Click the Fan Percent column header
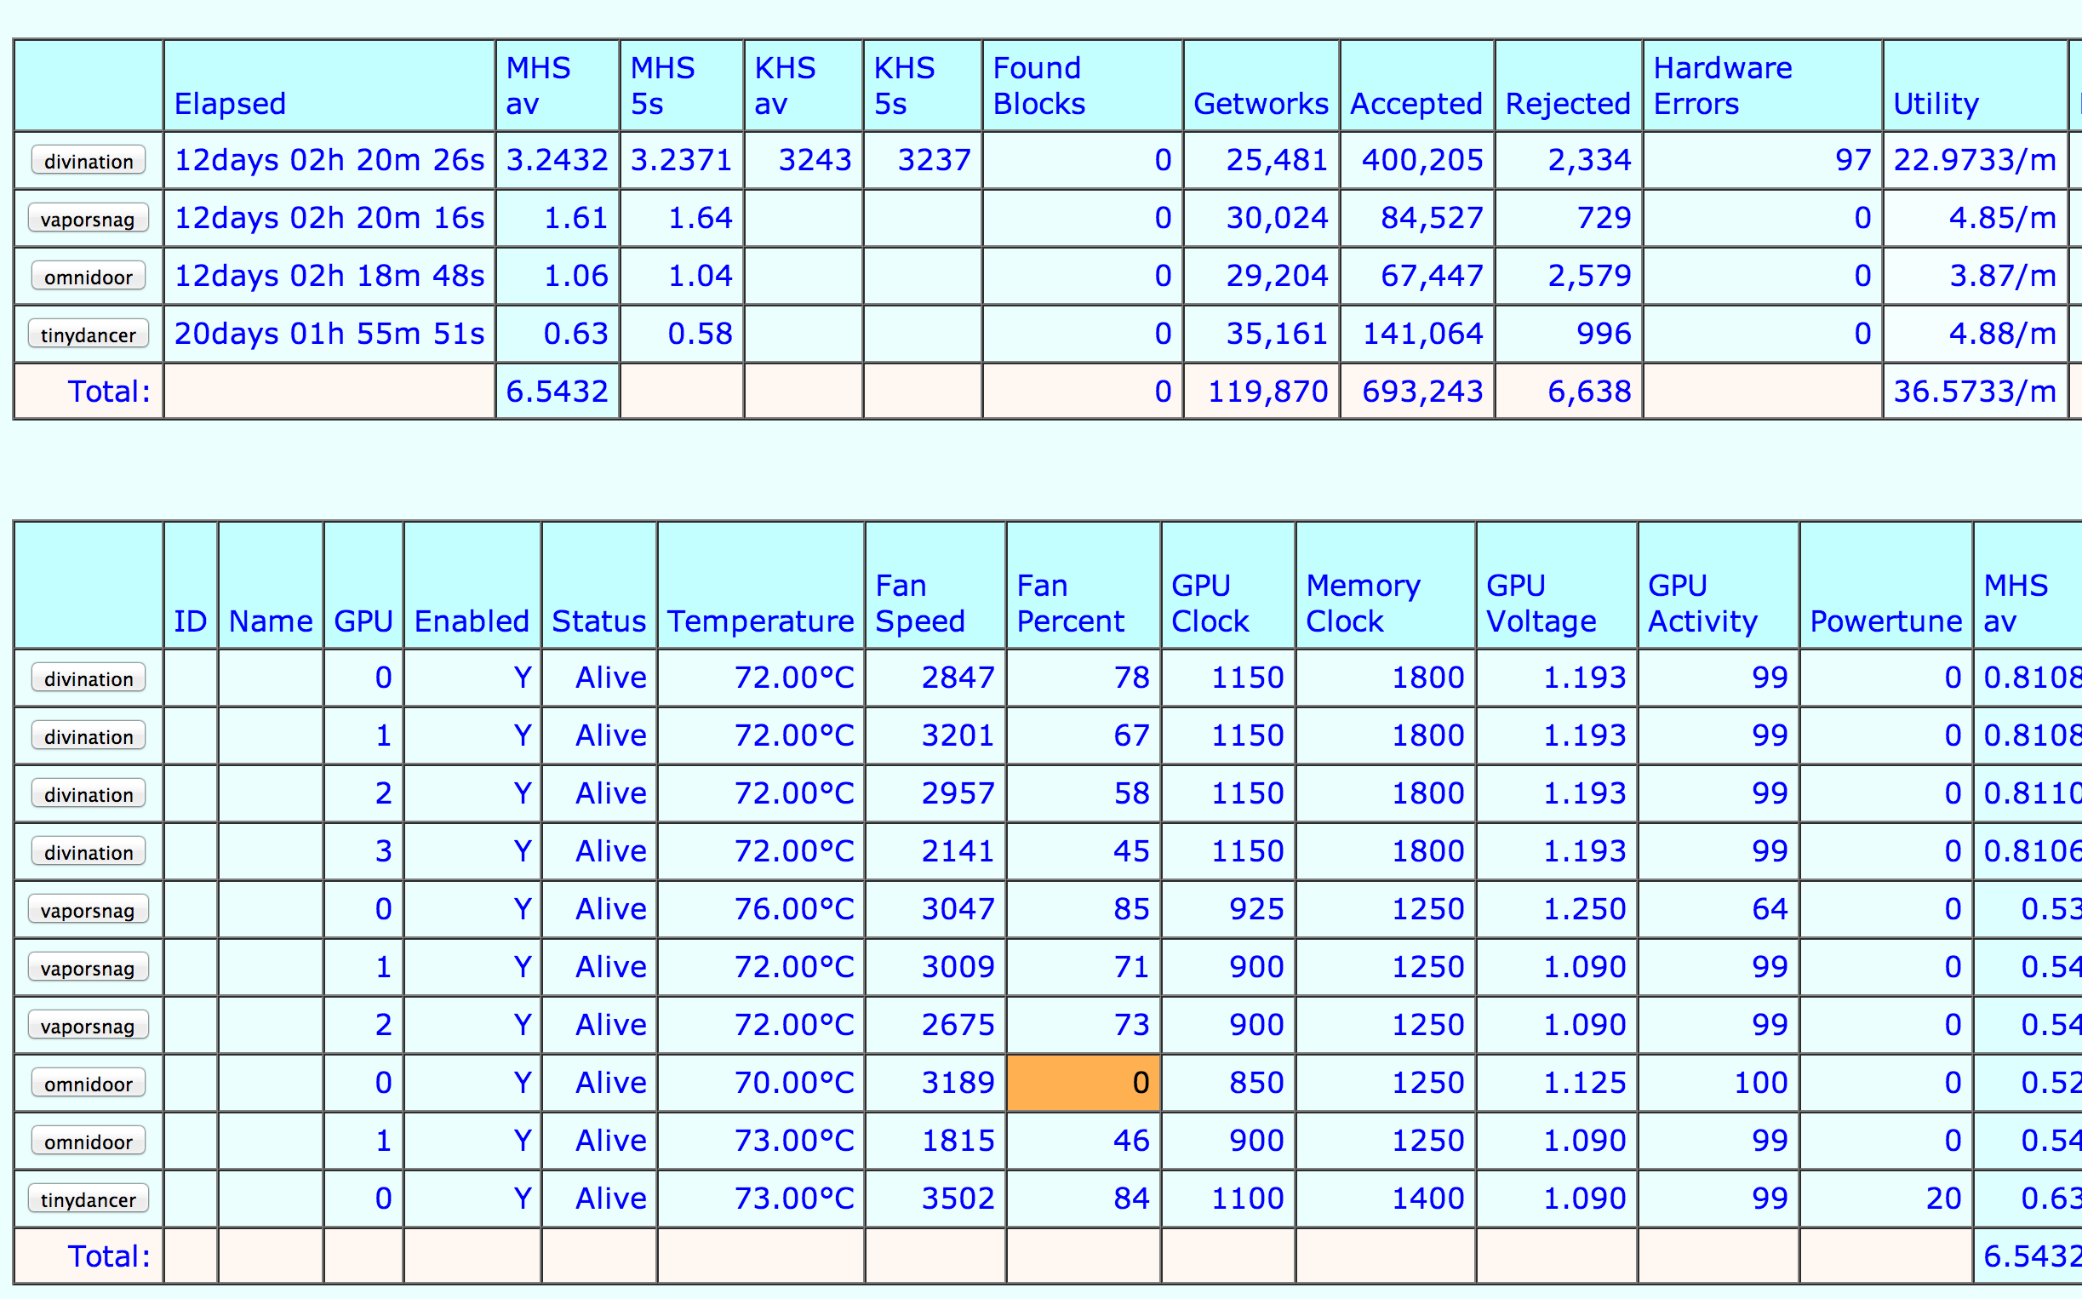This screenshot has width=2082, height=1299. point(1083,585)
